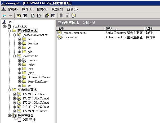Open the 檢視(V) menu
This screenshot has height=123, width=160.
(x=42, y=9)
